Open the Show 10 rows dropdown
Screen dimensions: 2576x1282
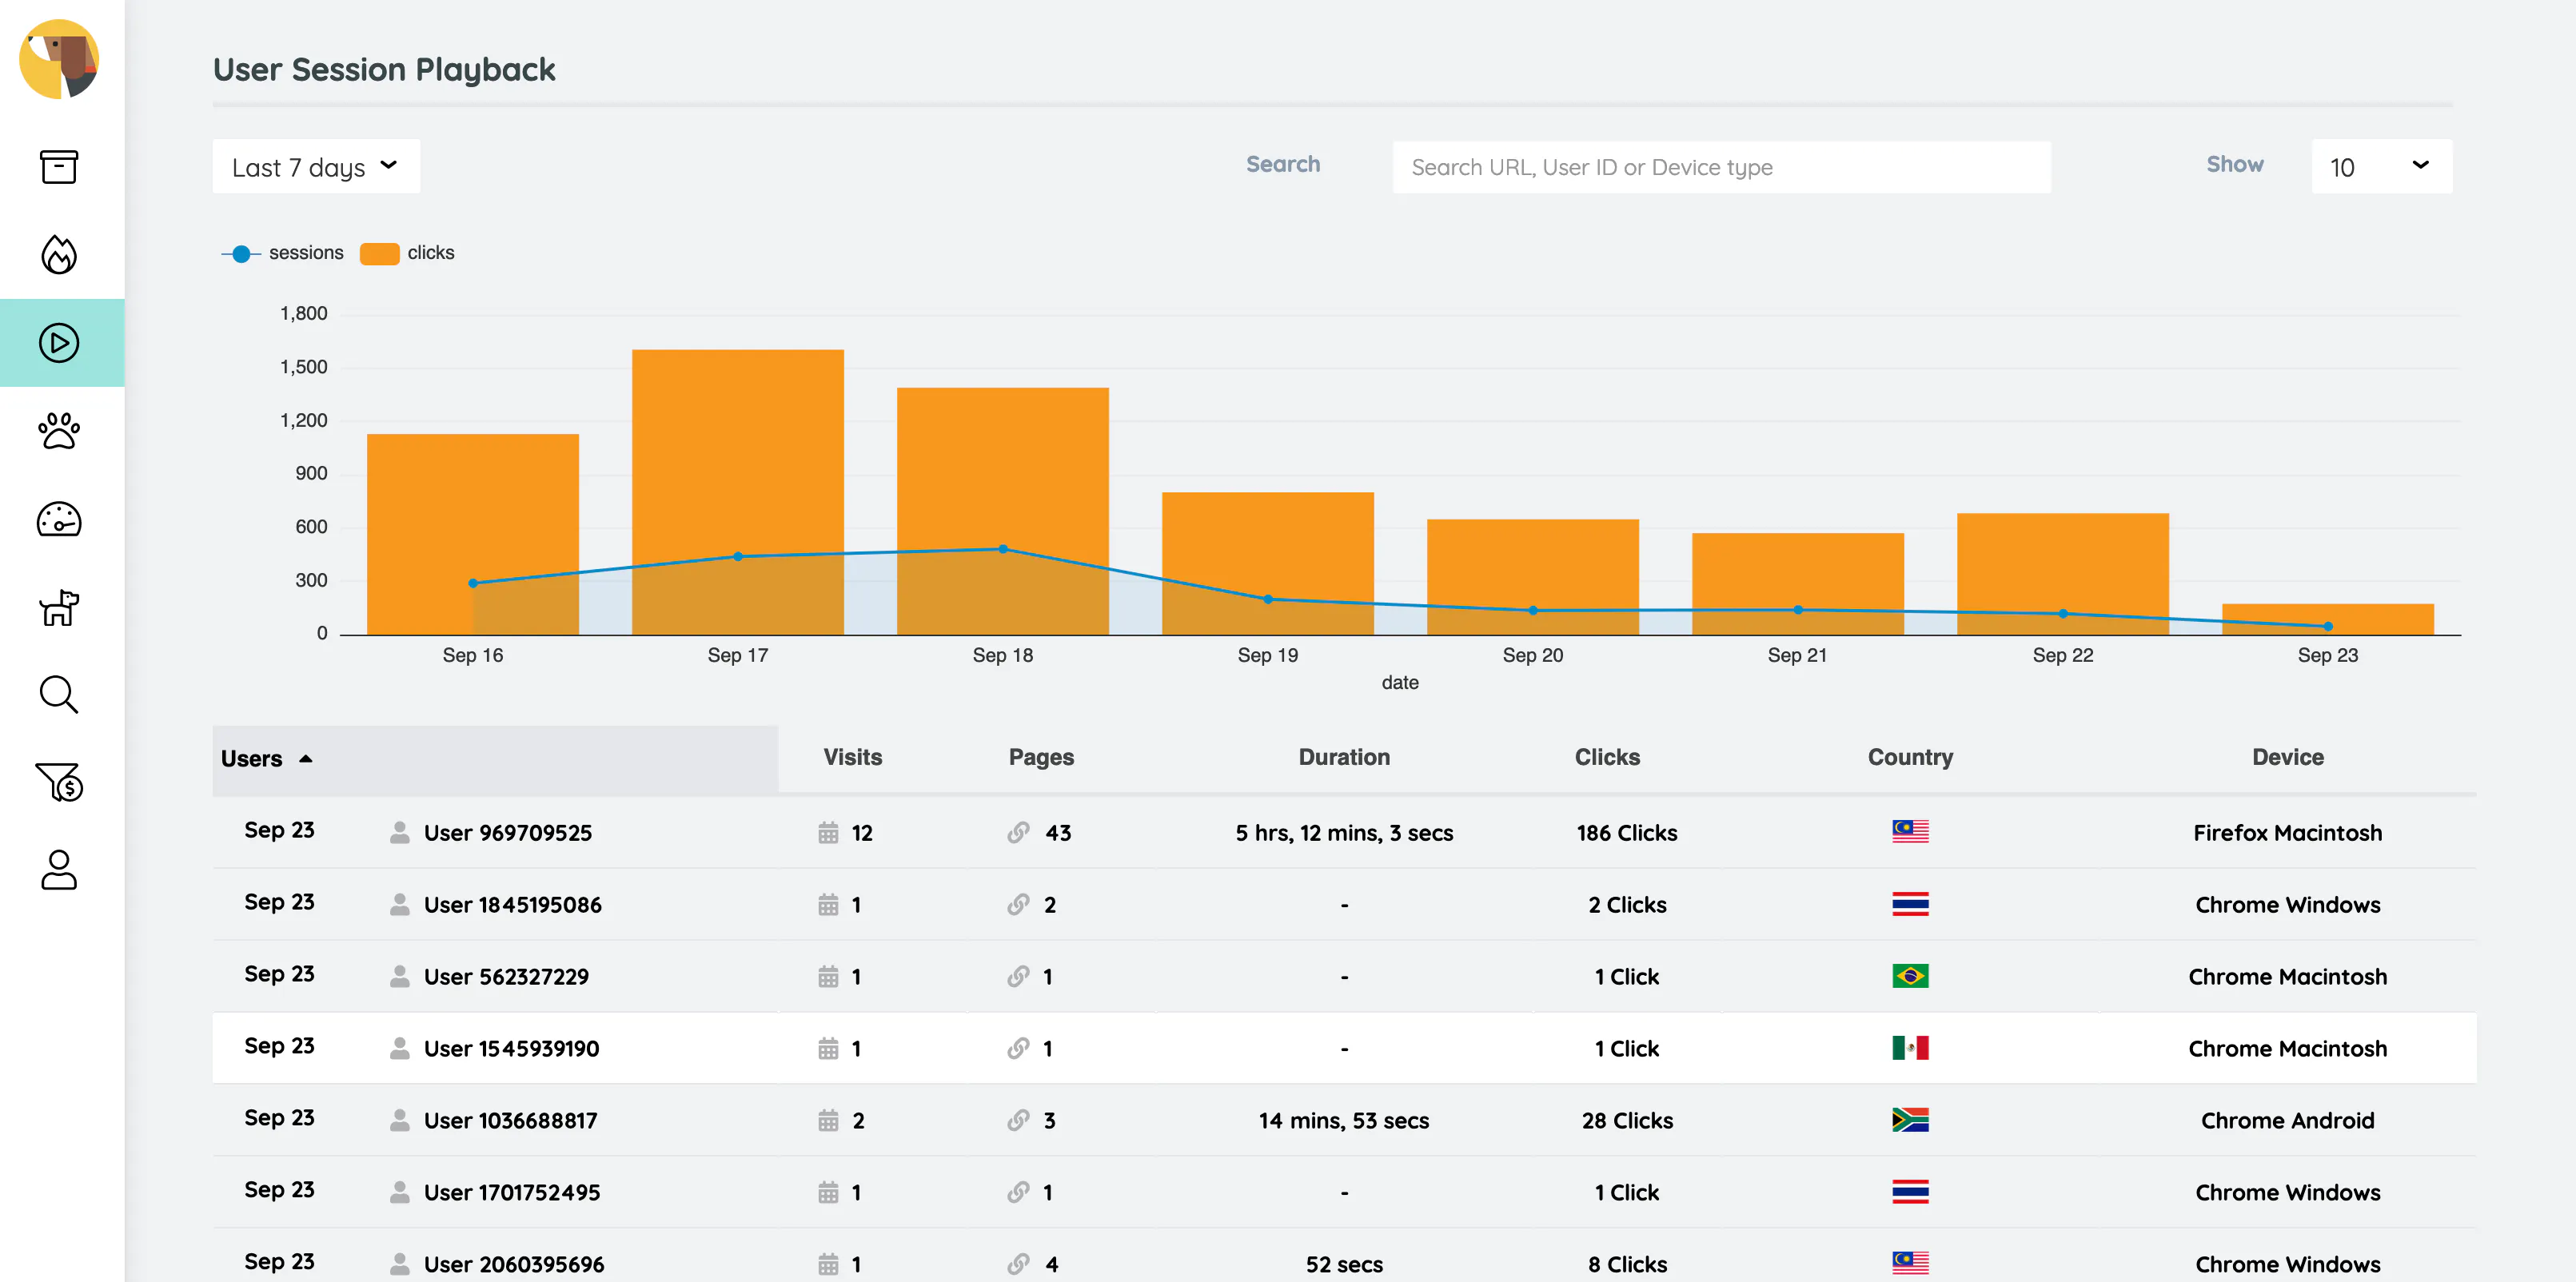pyautogui.click(x=2381, y=166)
